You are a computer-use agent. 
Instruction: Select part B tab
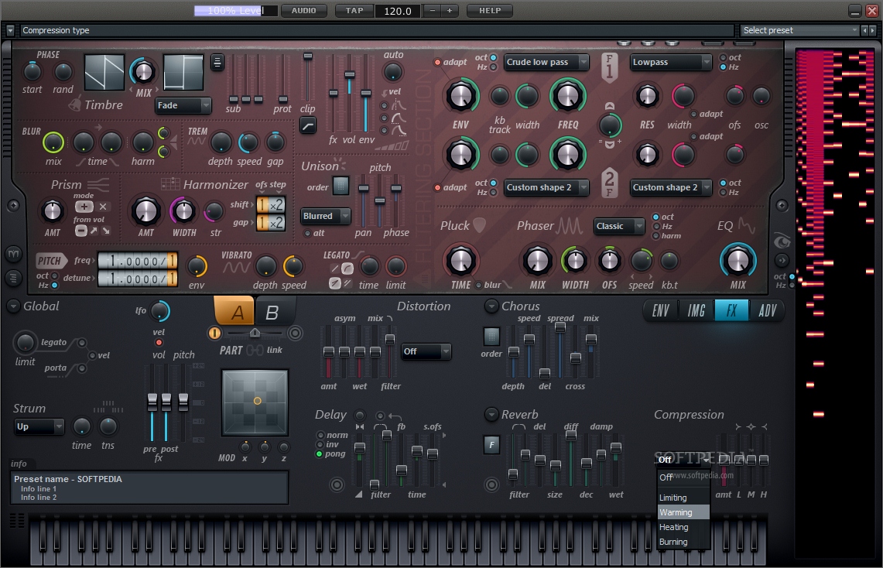click(272, 312)
